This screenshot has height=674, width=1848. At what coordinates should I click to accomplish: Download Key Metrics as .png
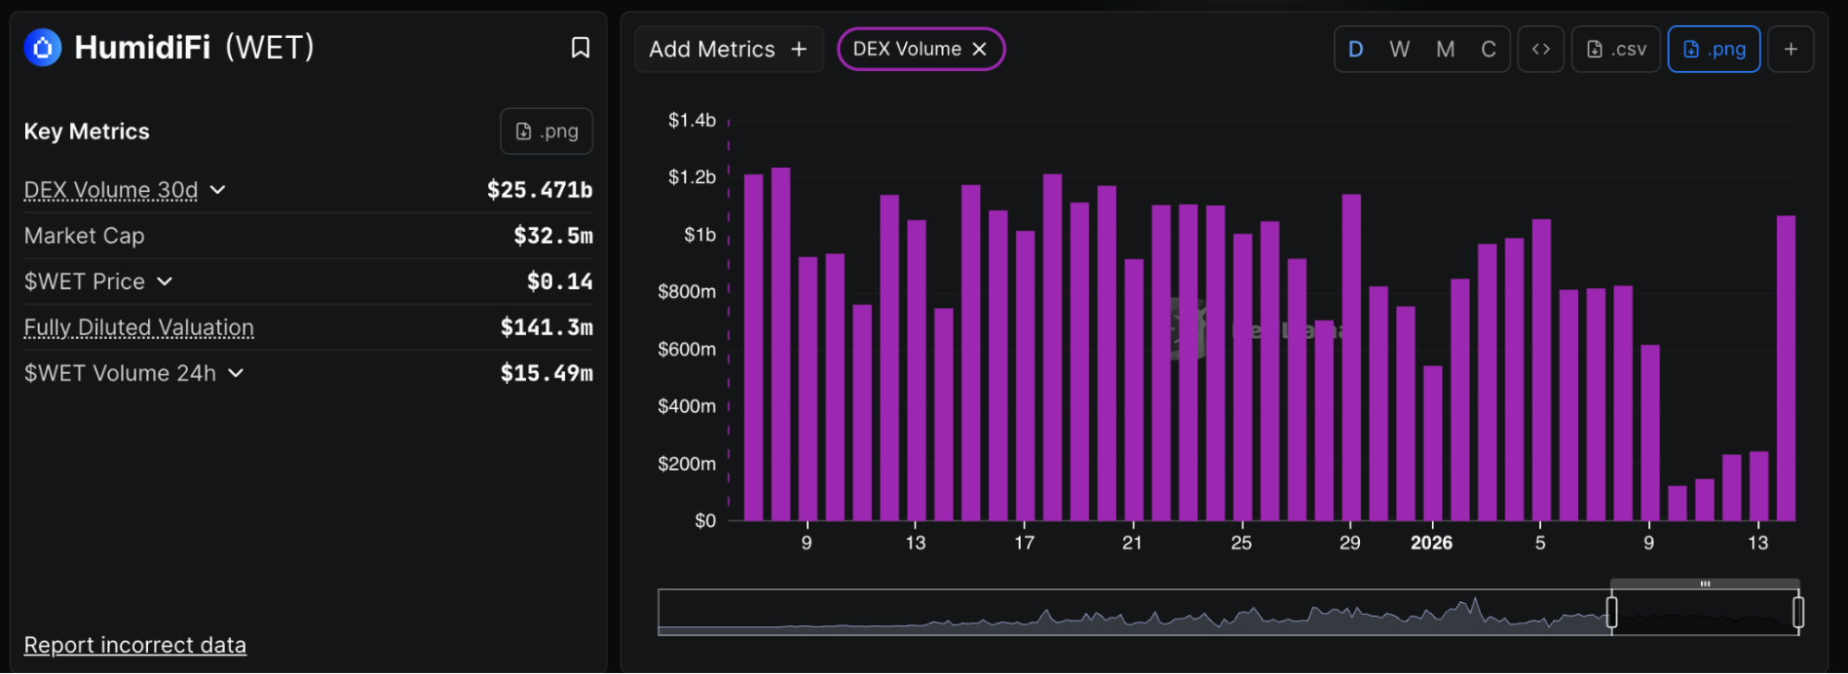[546, 131]
